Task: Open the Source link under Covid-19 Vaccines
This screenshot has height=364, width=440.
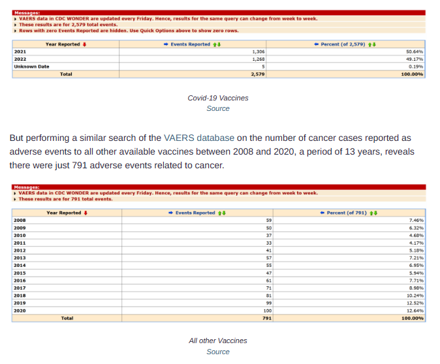Action: coord(218,108)
